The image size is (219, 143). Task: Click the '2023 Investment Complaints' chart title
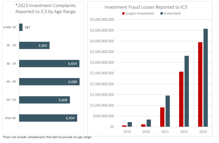45,8
